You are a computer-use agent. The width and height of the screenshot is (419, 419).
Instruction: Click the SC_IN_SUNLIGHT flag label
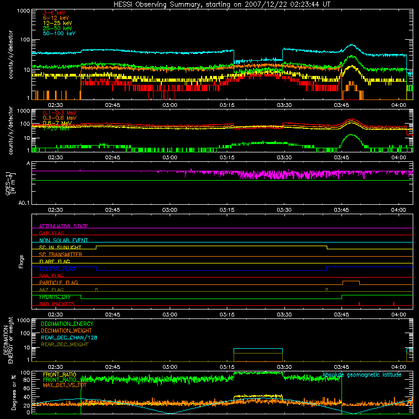60,247
